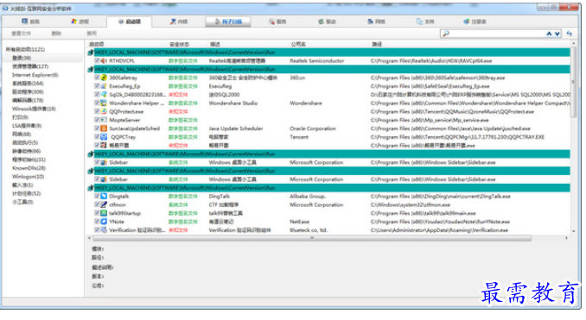Click the Sql2k_D480002823168 entry icon
586x320 pixels.
104,95
